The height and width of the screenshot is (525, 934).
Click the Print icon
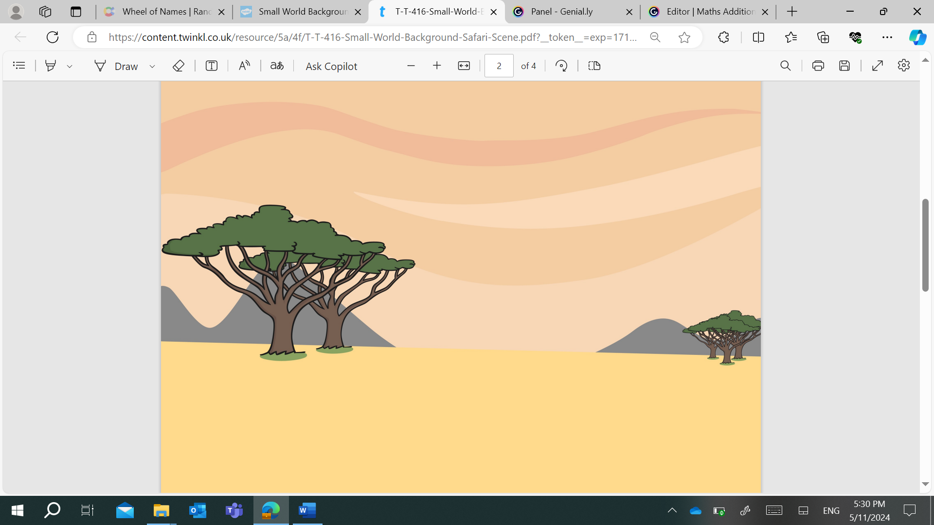point(818,66)
